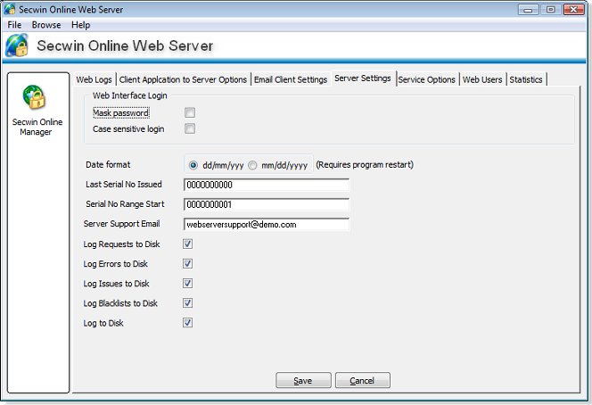Disable Log Errors to Disk checkbox
592x405 pixels.
click(187, 264)
